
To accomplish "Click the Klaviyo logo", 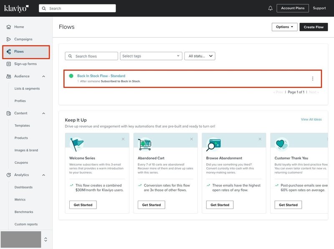I will pyautogui.click(x=16, y=8).
